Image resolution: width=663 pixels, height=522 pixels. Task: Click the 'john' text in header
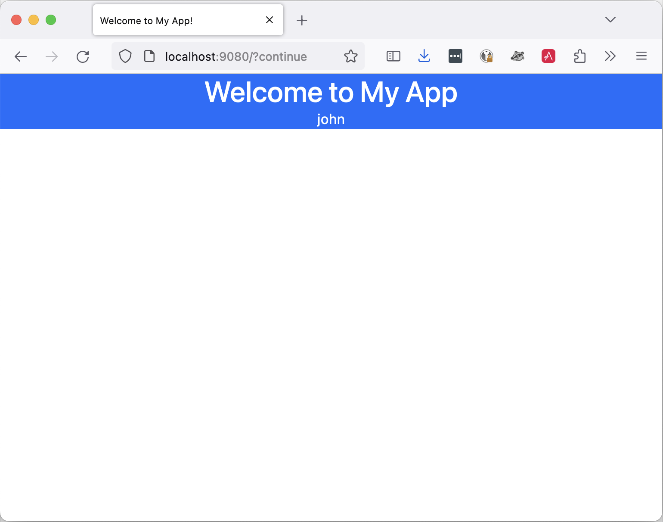(331, 119)
